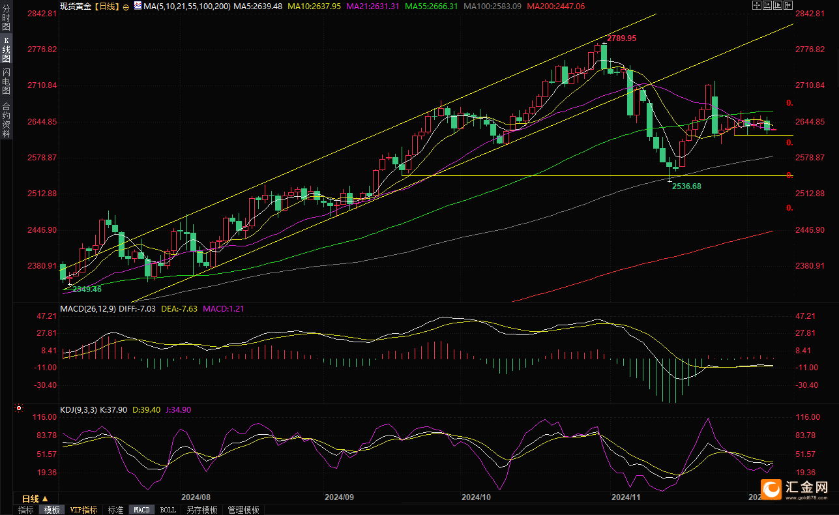Apply the MACD template
Viewport: 839px width, 515px height.
pyautogui.click(x=141, y=510)
